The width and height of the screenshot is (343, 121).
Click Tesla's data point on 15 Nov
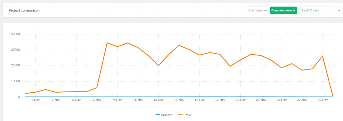pyautogui.click(x=179, y=45)
